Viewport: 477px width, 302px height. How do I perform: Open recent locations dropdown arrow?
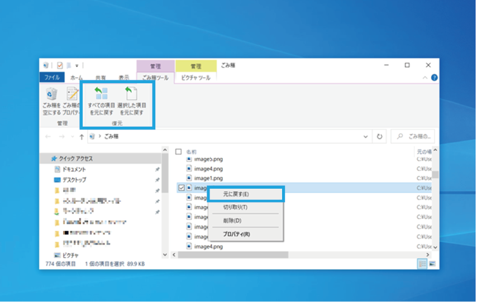coord(73,137)
